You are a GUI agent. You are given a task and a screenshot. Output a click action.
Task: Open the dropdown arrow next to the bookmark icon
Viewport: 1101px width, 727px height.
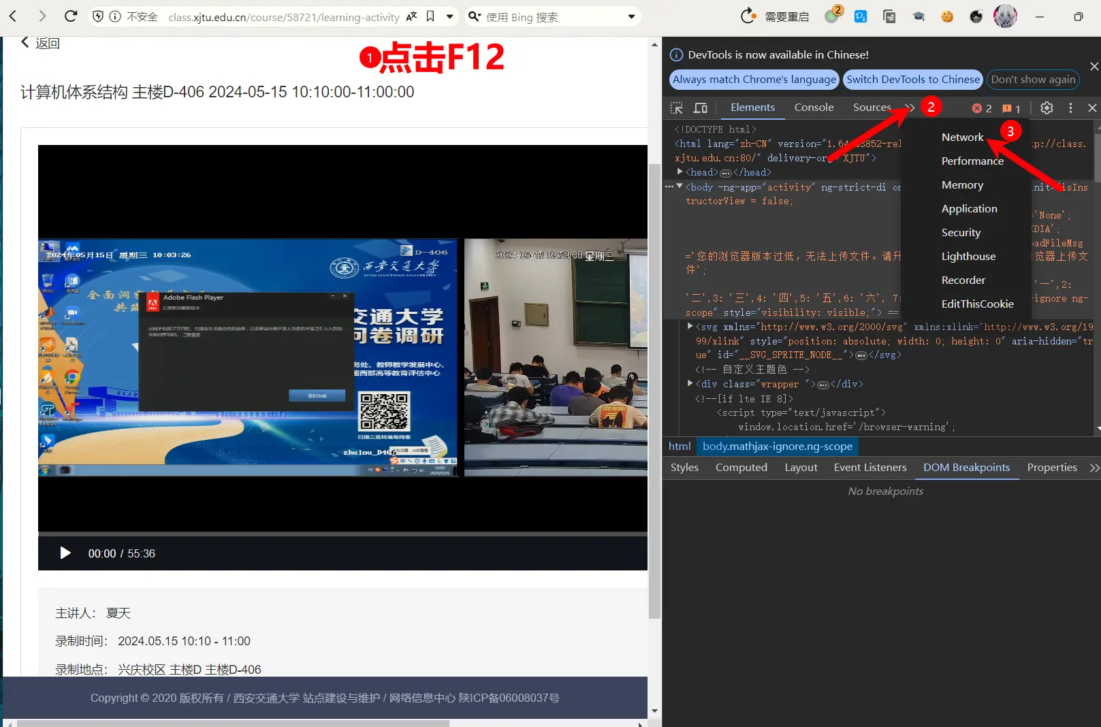[x=449, y=16]
